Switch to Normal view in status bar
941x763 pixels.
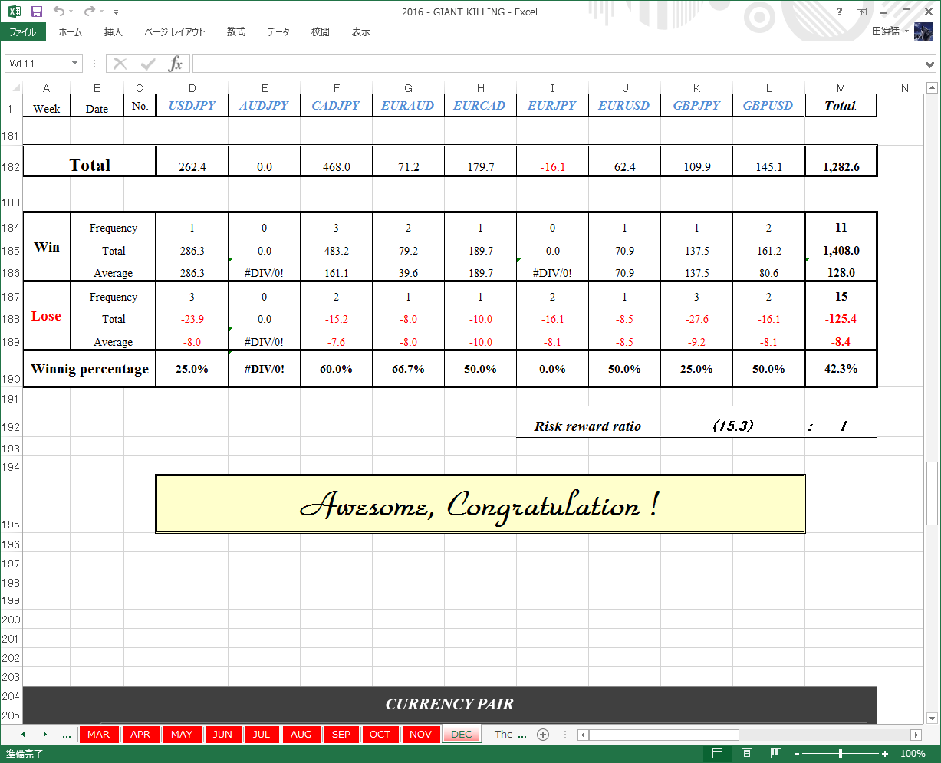click(x=718, y=754)
